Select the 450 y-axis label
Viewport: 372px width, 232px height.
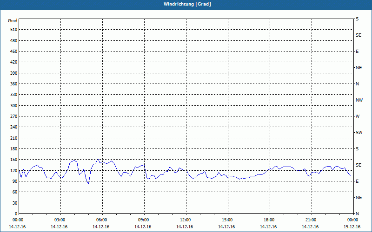point(14,52)
